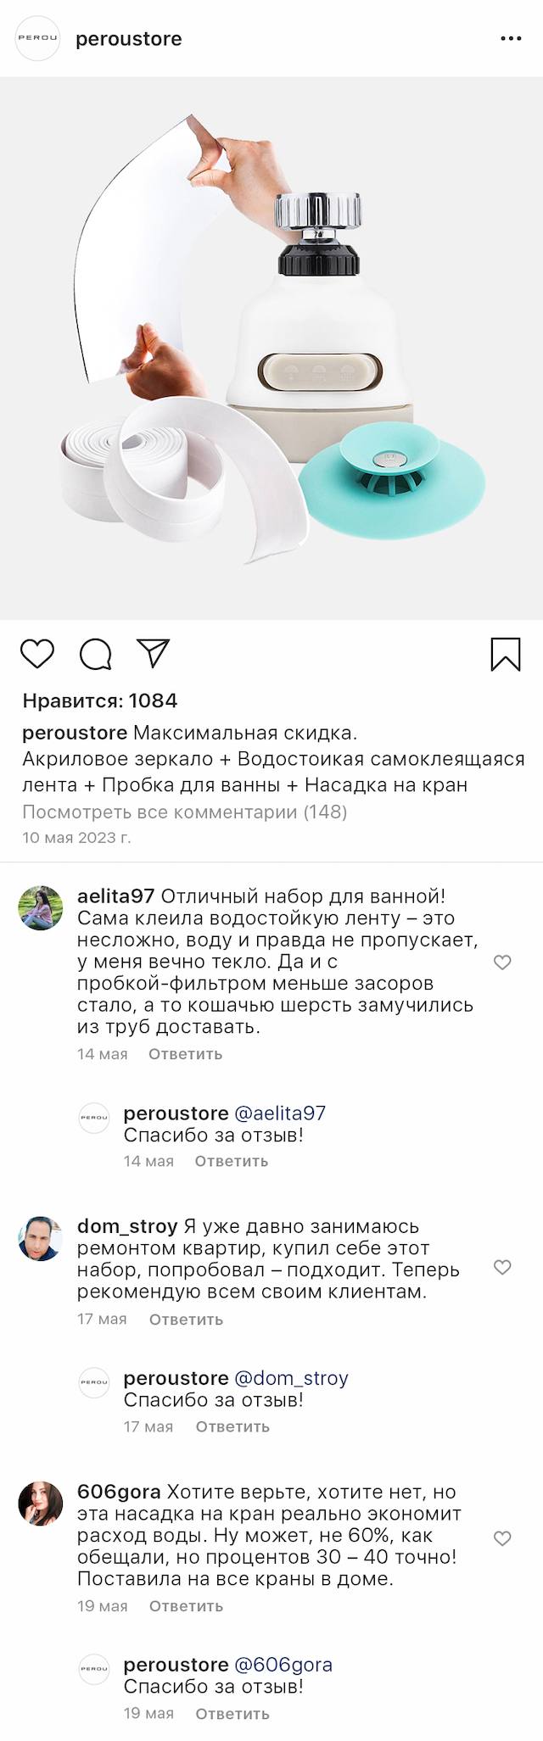
Task: Open the three-dot post options menu
Action: [x=511, y=39]
